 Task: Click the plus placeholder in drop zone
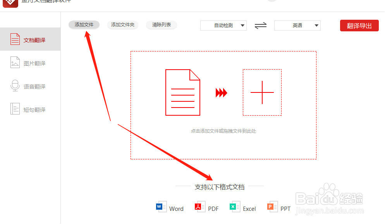262,92
